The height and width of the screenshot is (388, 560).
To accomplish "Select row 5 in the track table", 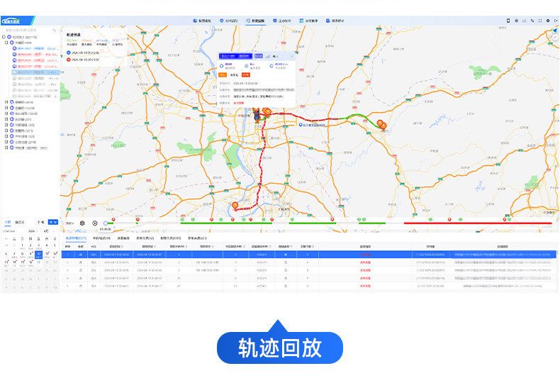I will coord(309,286).
